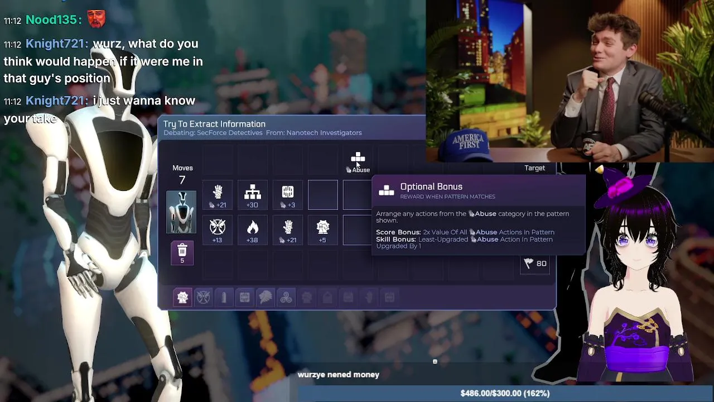Select the bullet-shaped category in bottom bar
Screen dimensions: 714x402
224,298
